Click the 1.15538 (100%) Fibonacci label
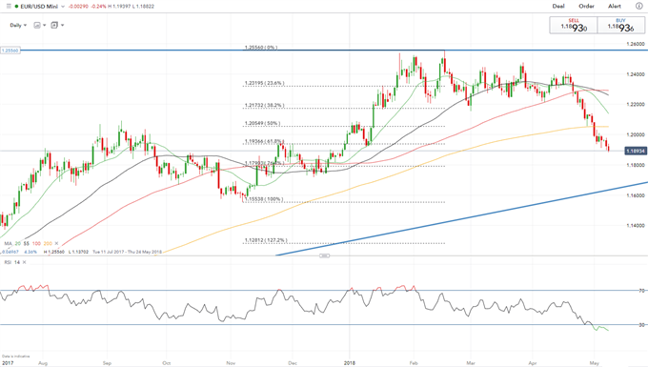Viewport: 648px width, 367px height. tap(264, 199)
